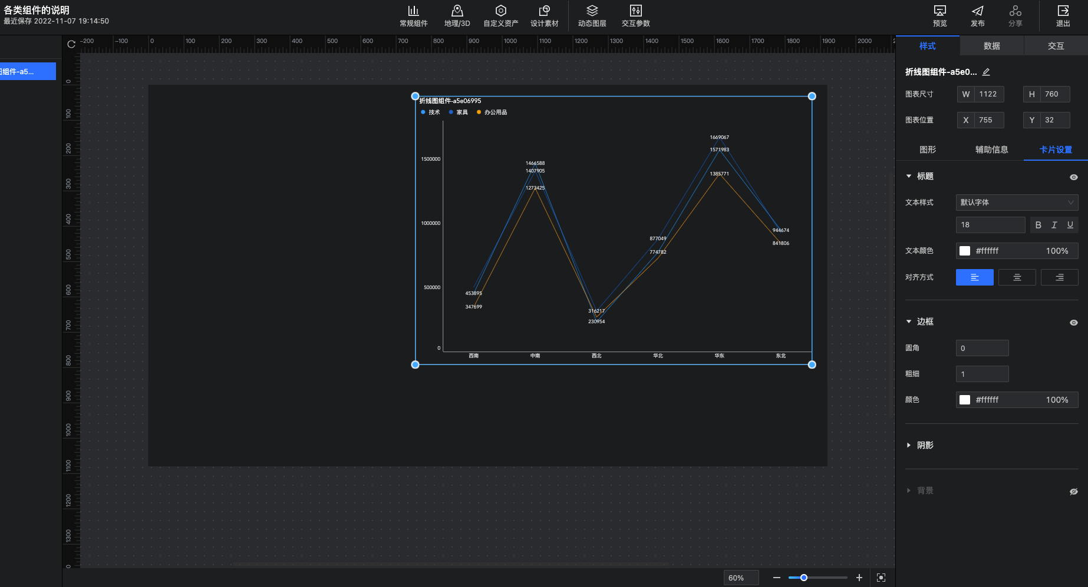This screenshot has height=587, width=1088.
Task: Click the X position field
Action: pos(981,120)
